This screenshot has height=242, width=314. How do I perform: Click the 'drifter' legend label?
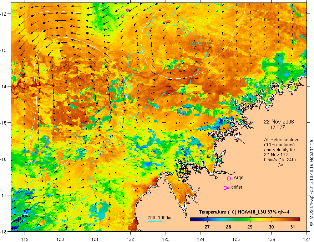(237, 187)
